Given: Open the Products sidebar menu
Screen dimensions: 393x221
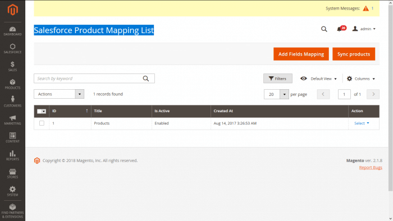Looking at the screenshot, I should coord(12,84).
